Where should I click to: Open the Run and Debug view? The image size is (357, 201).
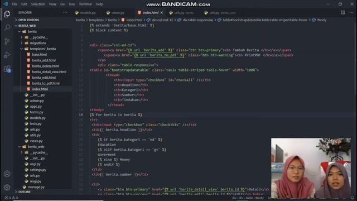tap(7, 55)
